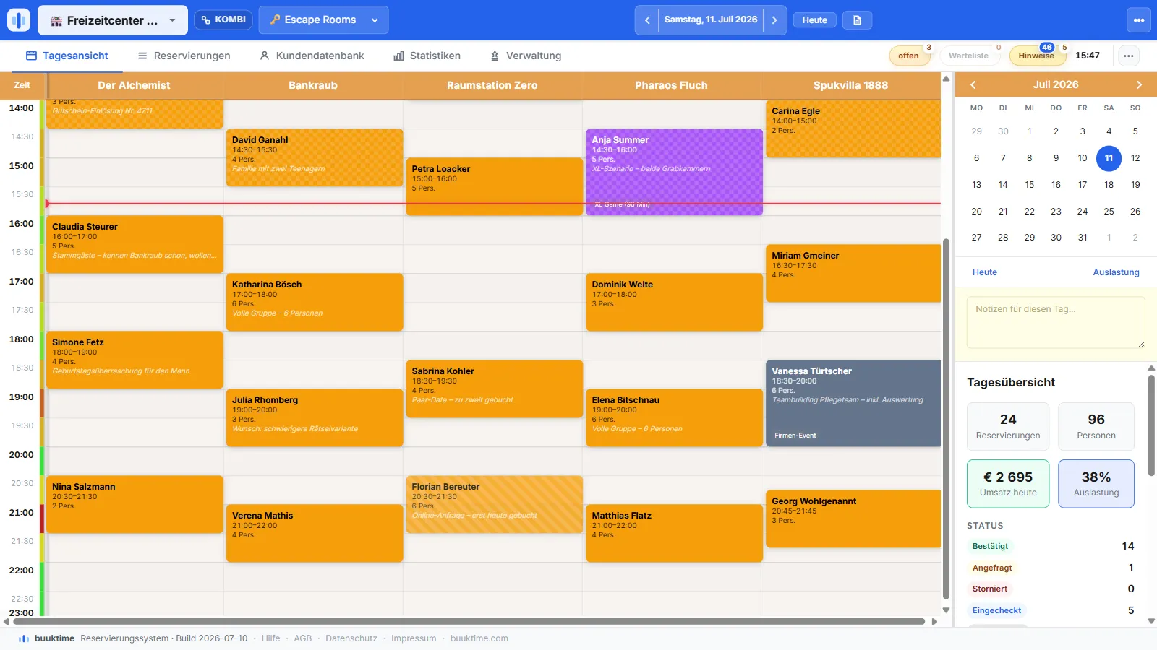
Task: Switch to Tagesansicht tab
Action: pyautogui.click(x=67, y=56)
